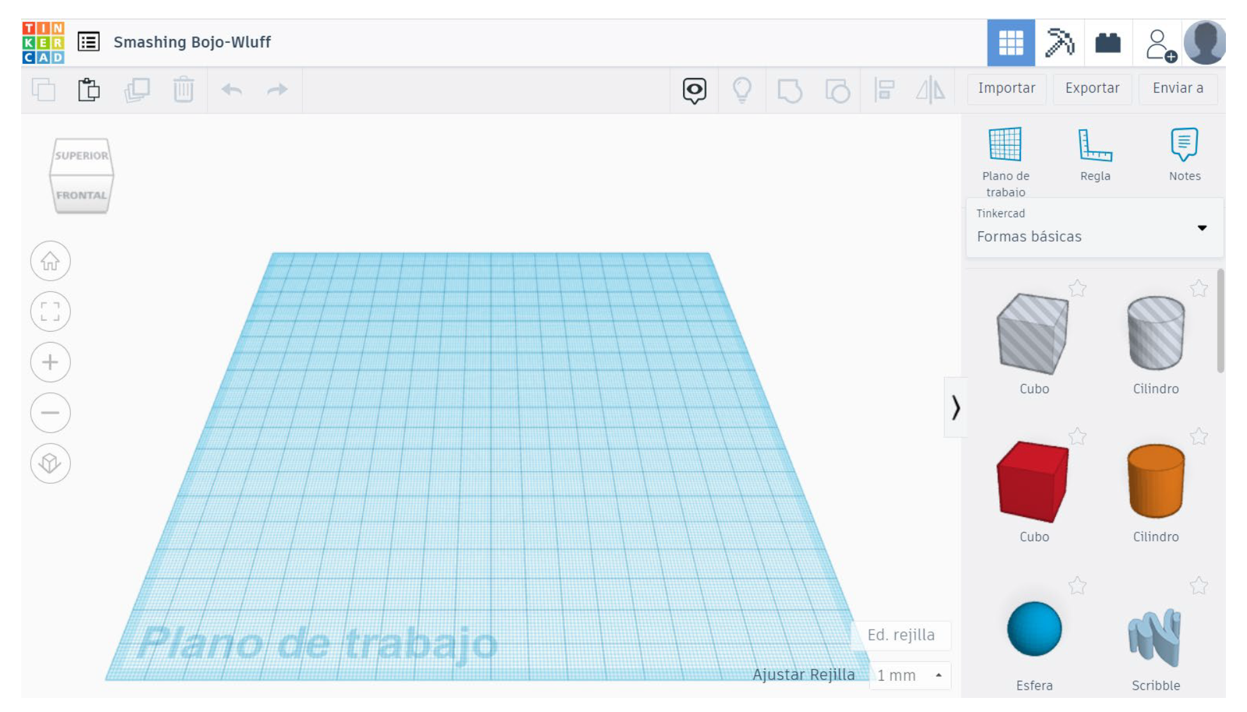Click fit all in view icon
The image size is (1247, 712).
[x=50, y=311]
